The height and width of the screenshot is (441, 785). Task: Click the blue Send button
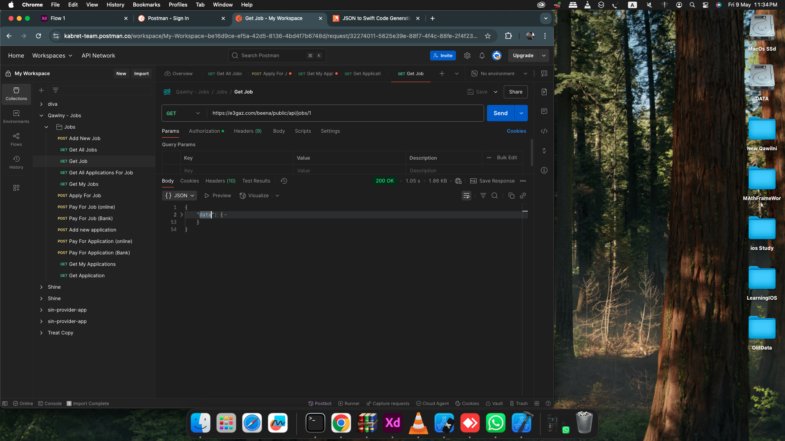point(500,113)
